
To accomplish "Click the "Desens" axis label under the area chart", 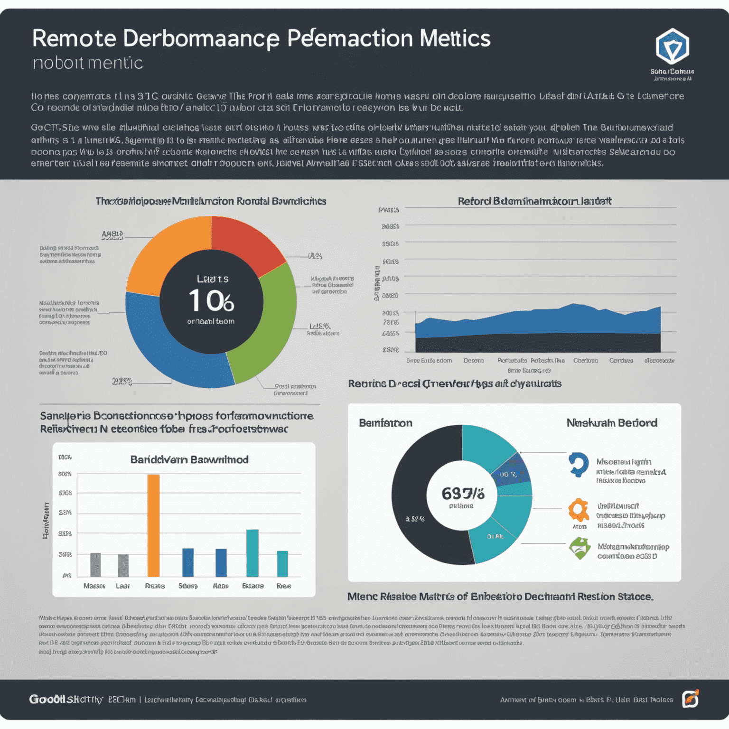I will pyautogui.click(x=474, y=361).
